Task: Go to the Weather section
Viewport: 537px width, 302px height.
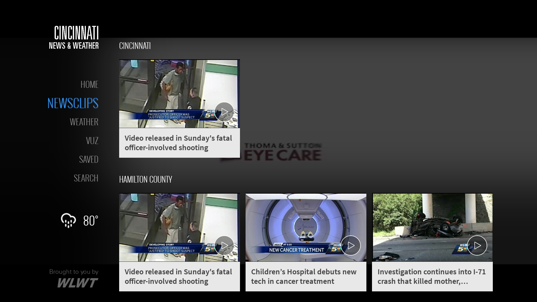Action: [84, 122]
